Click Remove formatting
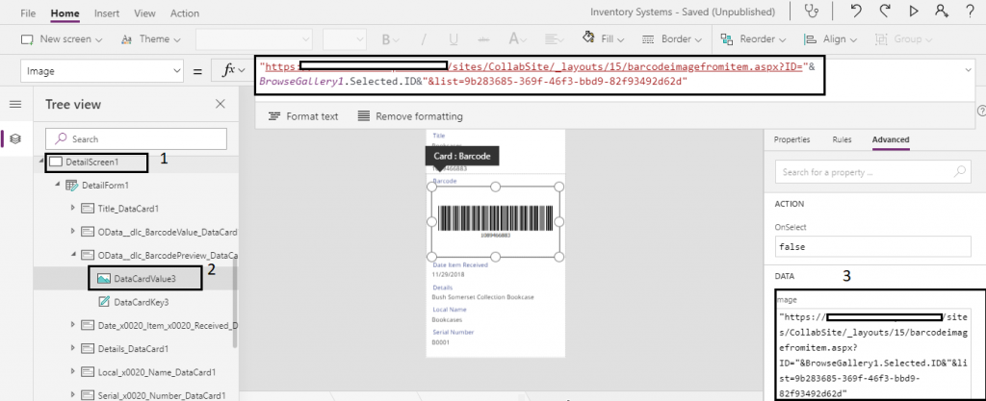The width and height of the screenshot is (986, 401). click(x=410, y=116)
